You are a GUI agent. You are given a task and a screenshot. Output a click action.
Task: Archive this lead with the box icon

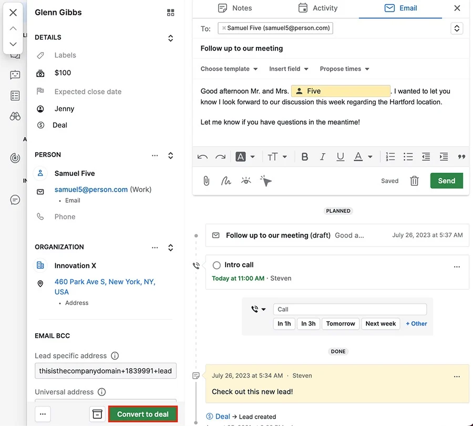[x=97, y=414]
